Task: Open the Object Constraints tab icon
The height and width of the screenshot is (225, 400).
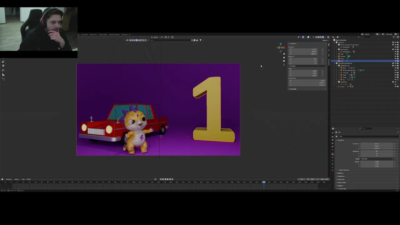Action: pyautogui.click(x=332, y=164)
